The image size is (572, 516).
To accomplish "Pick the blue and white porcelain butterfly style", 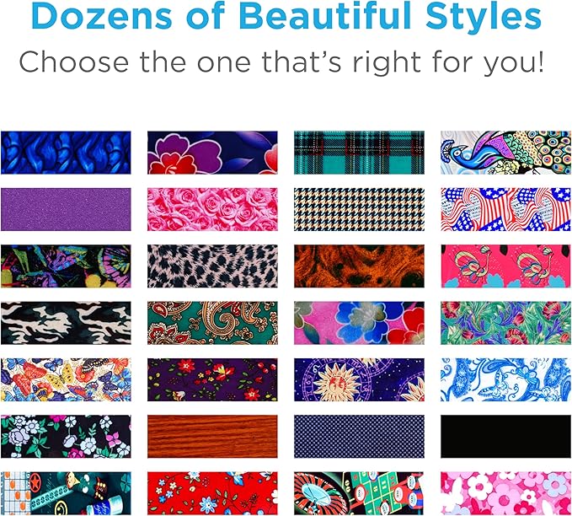I will click(505, 379).
